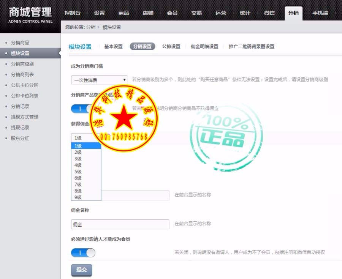Click the name input field partly behind the level list
This screenshot has width=342, height=279.
pos(135,195)
